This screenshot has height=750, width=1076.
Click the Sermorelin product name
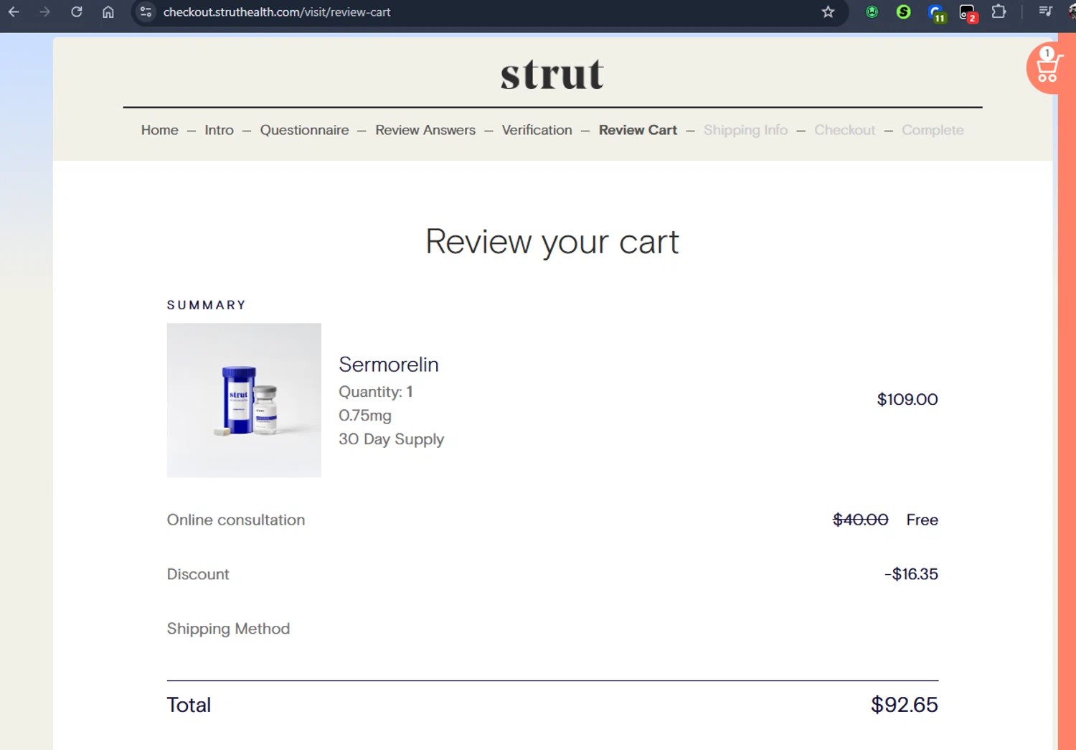[388, 365]
